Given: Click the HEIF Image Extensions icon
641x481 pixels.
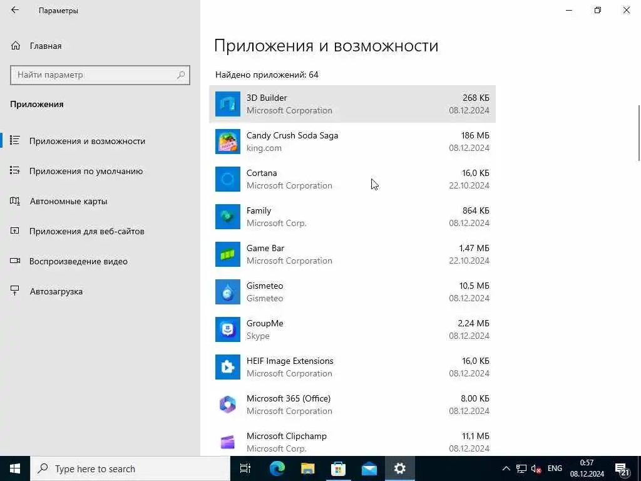Looking at the screenshot, I should click(x=228, y=367).
